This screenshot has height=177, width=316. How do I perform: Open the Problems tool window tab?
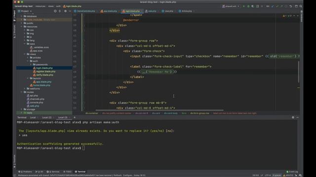25,172
